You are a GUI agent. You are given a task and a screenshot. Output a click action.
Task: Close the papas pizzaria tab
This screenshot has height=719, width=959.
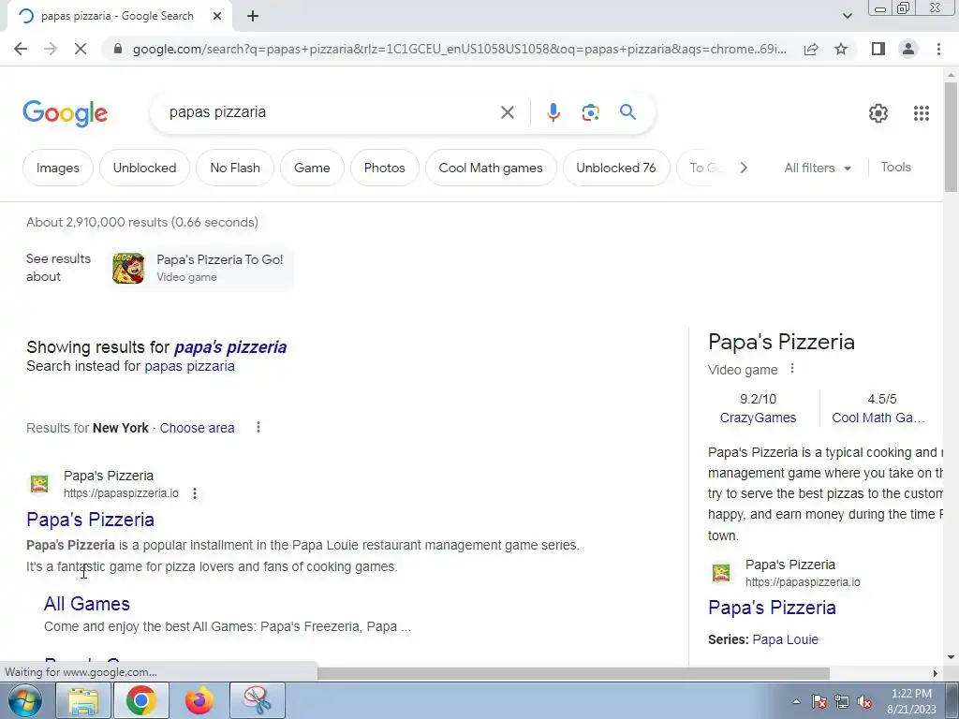[217, 17]
